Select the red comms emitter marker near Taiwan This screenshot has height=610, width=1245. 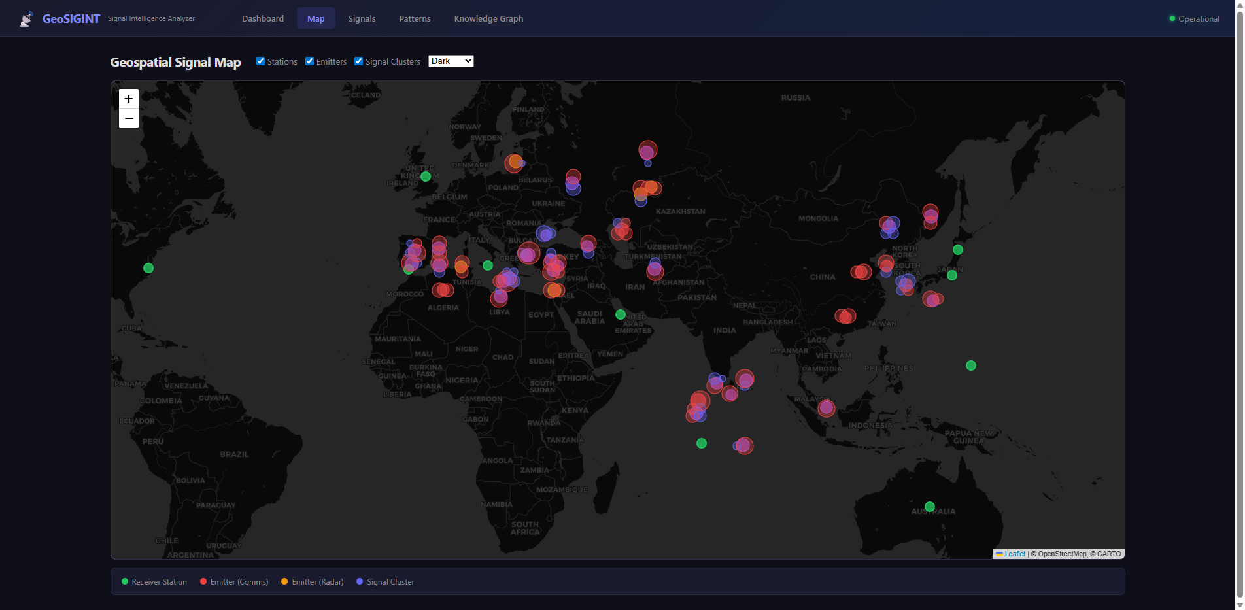845,316
